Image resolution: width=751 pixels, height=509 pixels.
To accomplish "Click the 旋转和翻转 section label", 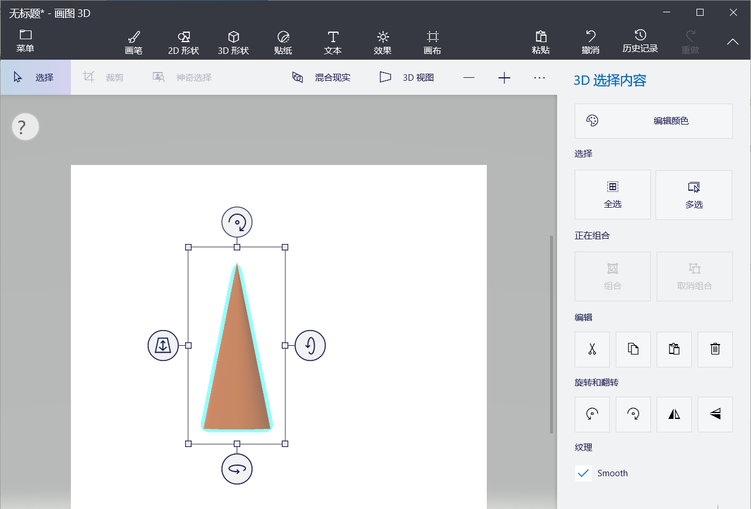I will (x=596, y=383).
